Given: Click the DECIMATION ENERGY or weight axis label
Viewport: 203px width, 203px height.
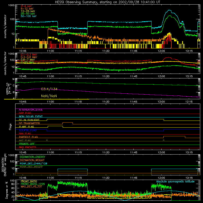Looking at the screenshot, I should point(4,165).
